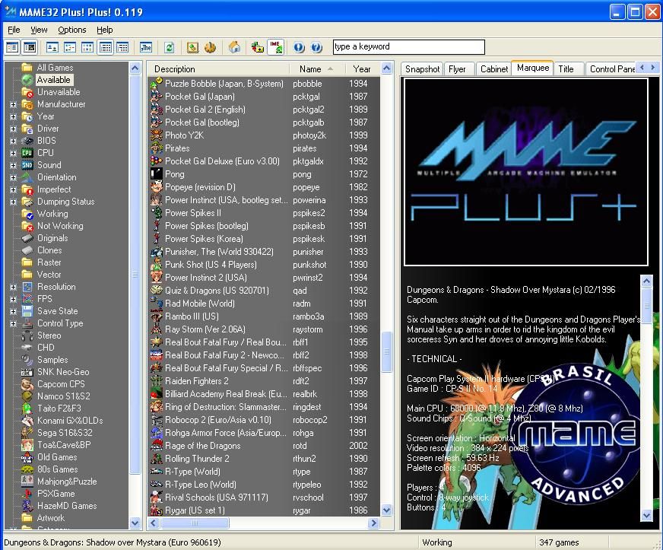
Task: Open the View menu
Action: click(x=39, y=30)
